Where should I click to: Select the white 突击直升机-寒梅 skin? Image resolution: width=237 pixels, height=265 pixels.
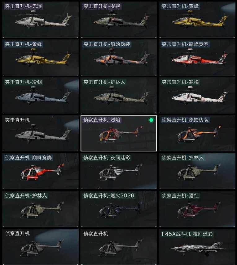tap(197, 95)
